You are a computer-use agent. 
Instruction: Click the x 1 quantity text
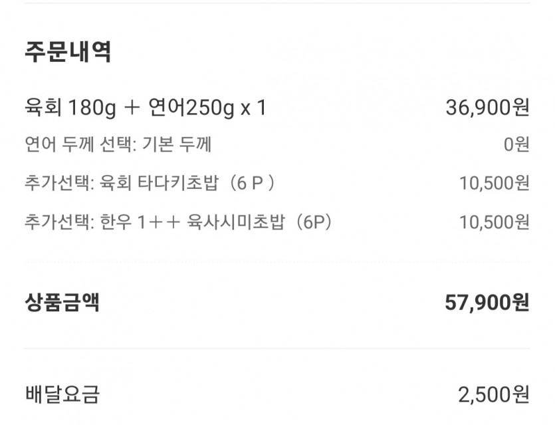tap(253, 108)
